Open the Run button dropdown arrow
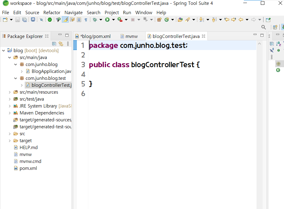Screen dimensions: 284x209 (113, 20)
